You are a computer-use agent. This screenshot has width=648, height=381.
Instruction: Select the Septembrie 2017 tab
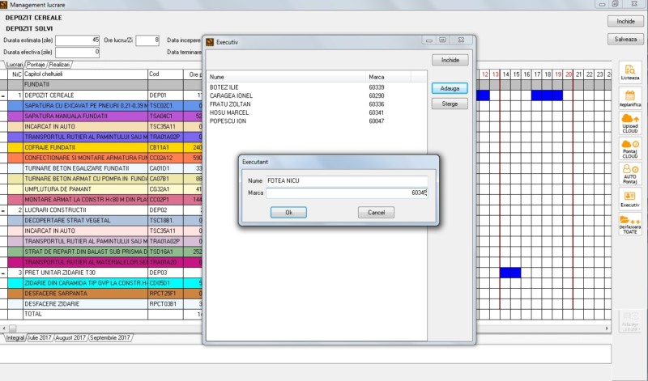(110, 337)
